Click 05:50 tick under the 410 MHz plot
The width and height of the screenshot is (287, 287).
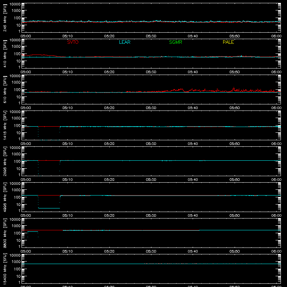[x=235, y=72]
